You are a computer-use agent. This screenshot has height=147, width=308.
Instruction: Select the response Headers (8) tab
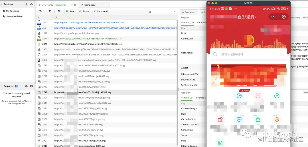tap(187, 98)
